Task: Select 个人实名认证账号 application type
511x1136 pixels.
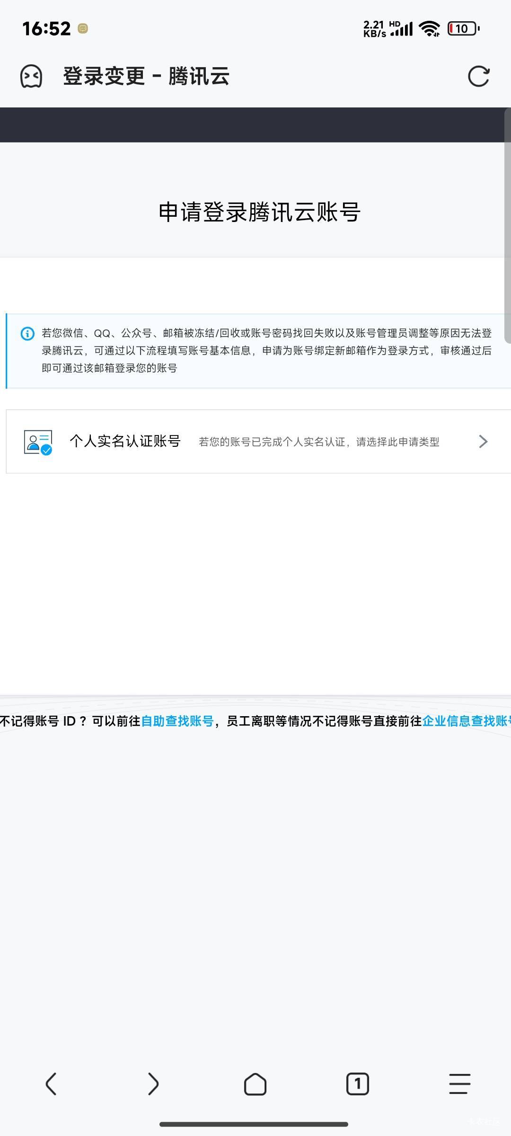Action: (x=258, y=442)
